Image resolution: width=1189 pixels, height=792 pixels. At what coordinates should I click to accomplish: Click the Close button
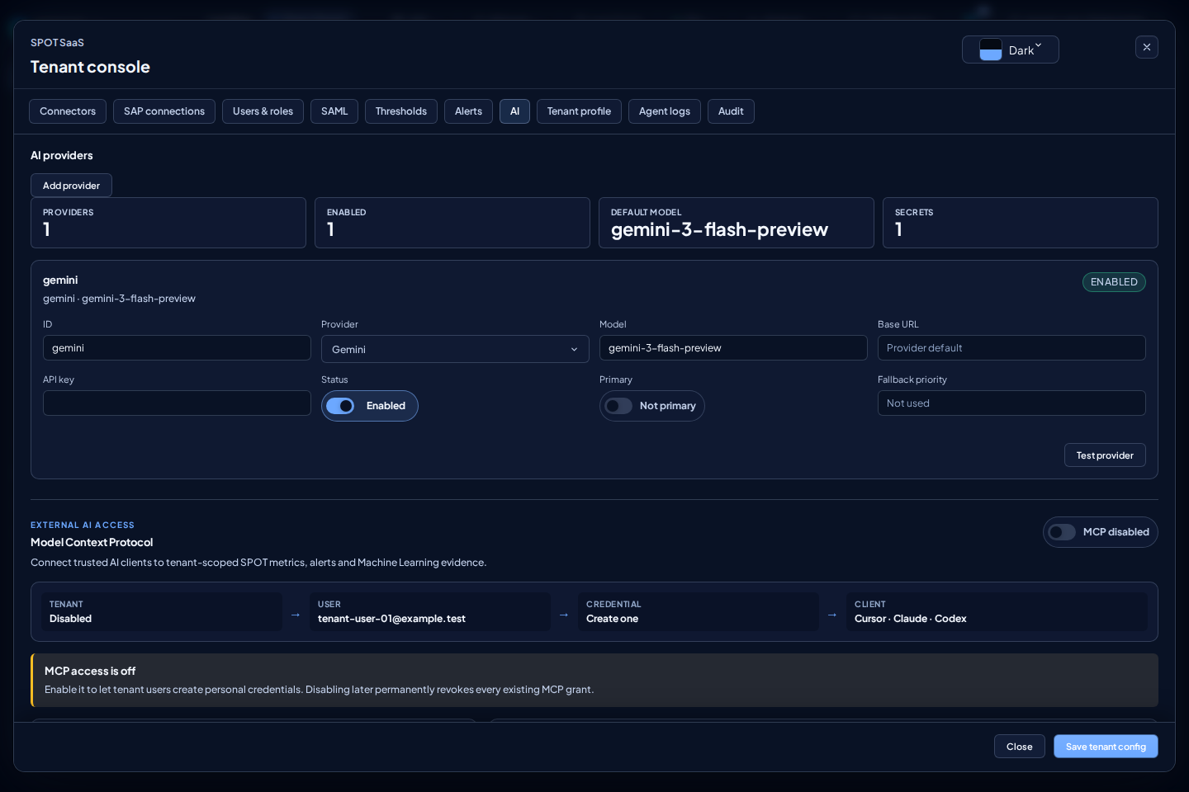1020,747
